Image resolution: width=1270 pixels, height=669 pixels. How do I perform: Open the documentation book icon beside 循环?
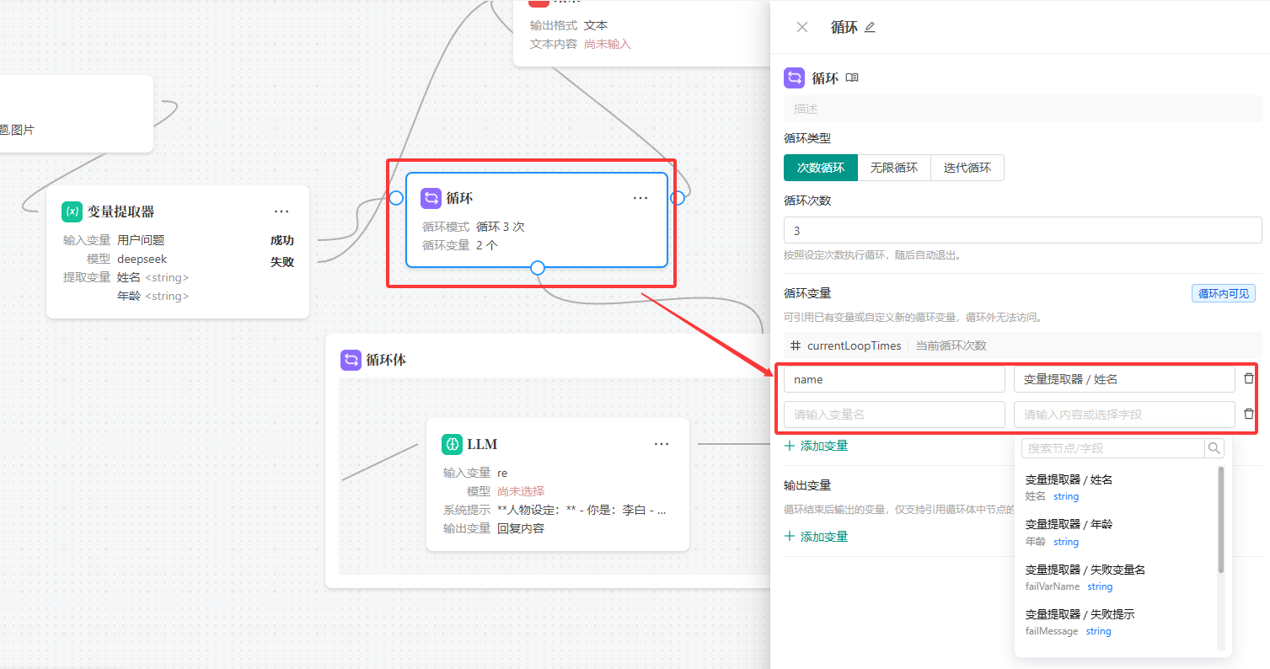pyautogui.click(x=852, y=78)
